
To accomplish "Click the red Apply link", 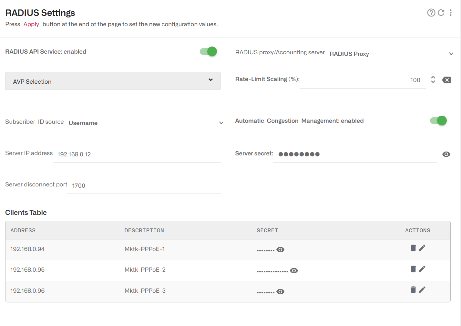I will [31, 24].
